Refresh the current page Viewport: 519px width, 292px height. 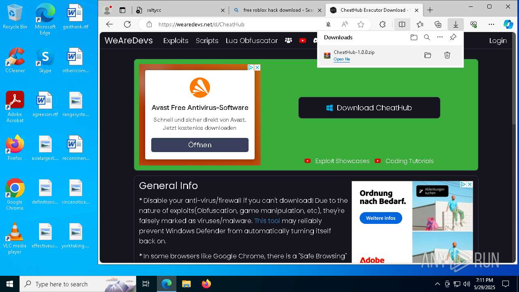127,24
